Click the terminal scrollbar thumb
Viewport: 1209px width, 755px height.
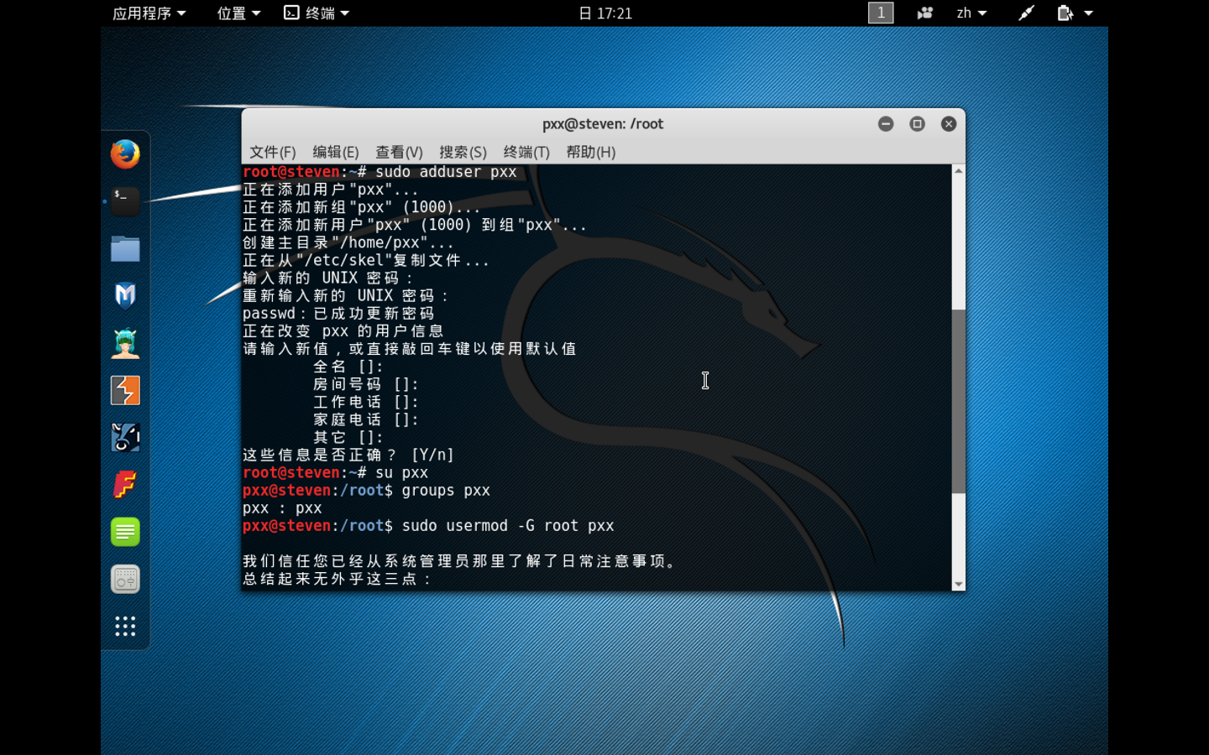(x=958, y=402)
